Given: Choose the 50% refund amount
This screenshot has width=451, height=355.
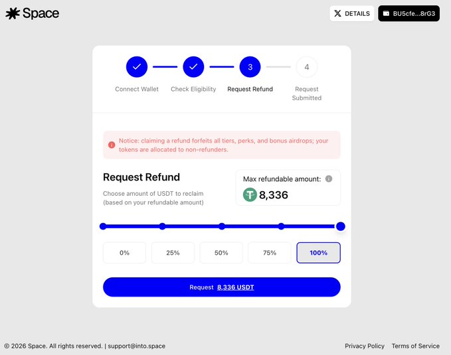Looking at the screenshot, I should [221, 253].
